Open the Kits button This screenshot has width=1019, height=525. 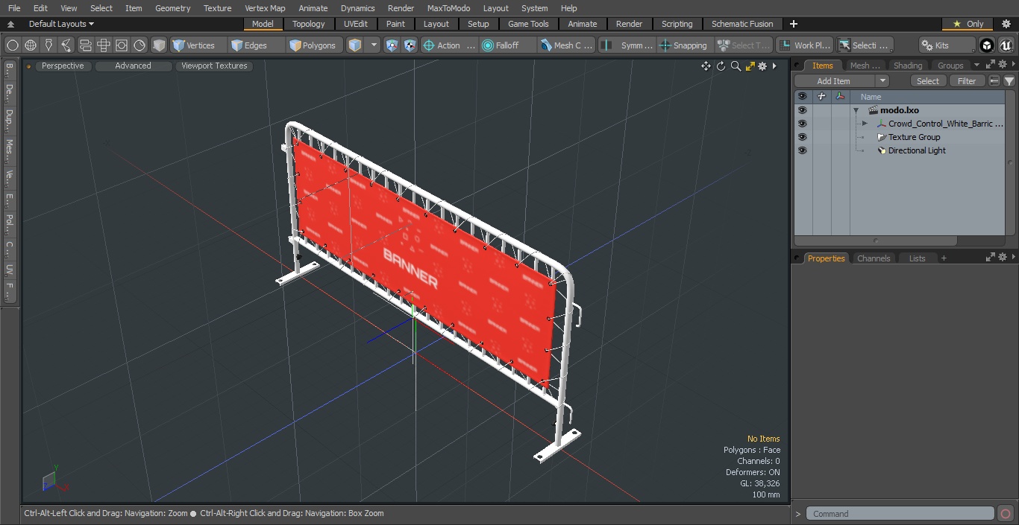pyautogui.click(x=947, y=45)
